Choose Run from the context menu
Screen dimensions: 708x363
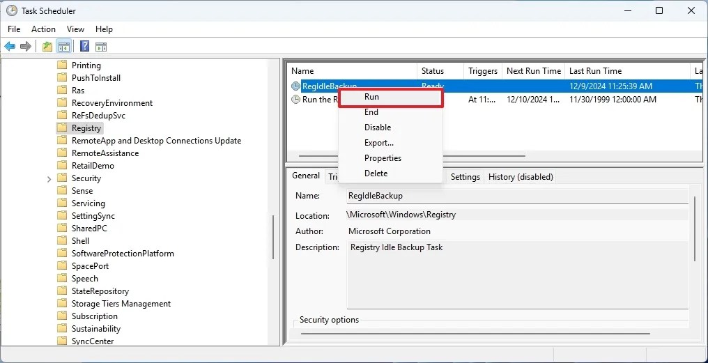391,97
